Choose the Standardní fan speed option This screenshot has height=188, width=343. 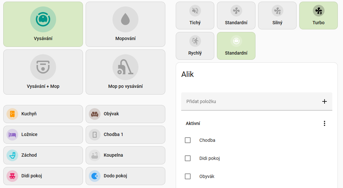pos(236,16)
